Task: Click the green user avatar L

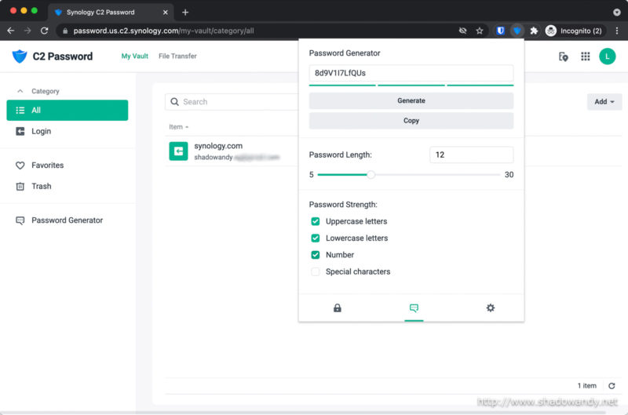Action: [x=607, y=56]
